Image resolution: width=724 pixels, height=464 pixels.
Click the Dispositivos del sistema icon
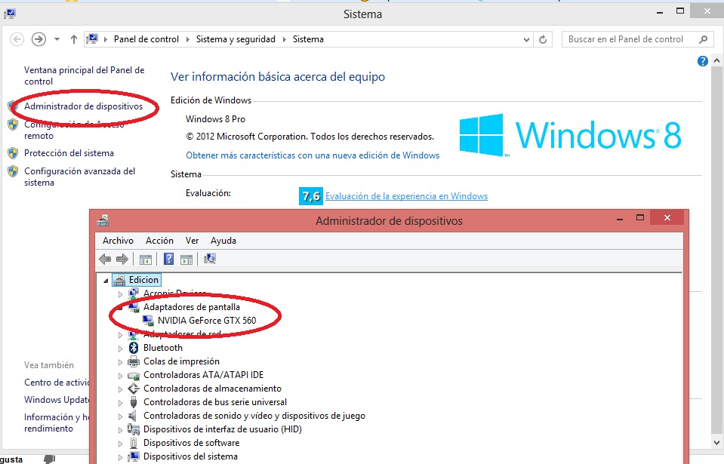coord(134,456)
